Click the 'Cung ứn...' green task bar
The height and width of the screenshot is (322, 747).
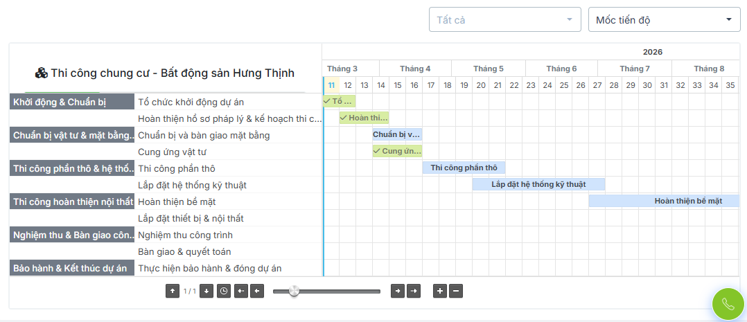pos(397,151)
